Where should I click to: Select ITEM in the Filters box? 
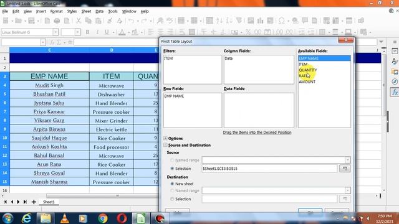[168, 58]
